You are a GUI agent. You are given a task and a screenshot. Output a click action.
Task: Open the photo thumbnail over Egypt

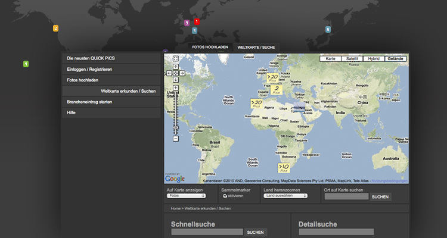pyautogui.click(x=299, y=107)
